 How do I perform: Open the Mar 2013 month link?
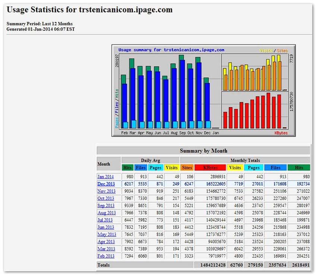(106, 249)
